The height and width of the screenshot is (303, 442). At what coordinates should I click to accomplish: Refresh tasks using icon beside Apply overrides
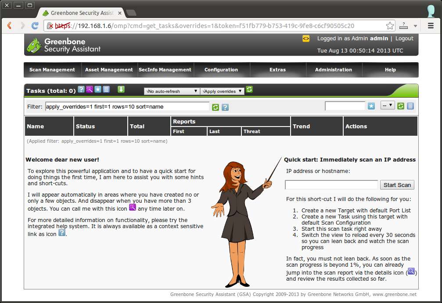click(x=249, y=89)
